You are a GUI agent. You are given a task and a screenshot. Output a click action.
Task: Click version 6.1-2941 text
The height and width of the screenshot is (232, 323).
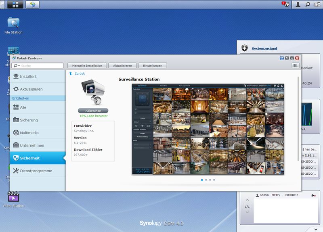click(80, 143)
